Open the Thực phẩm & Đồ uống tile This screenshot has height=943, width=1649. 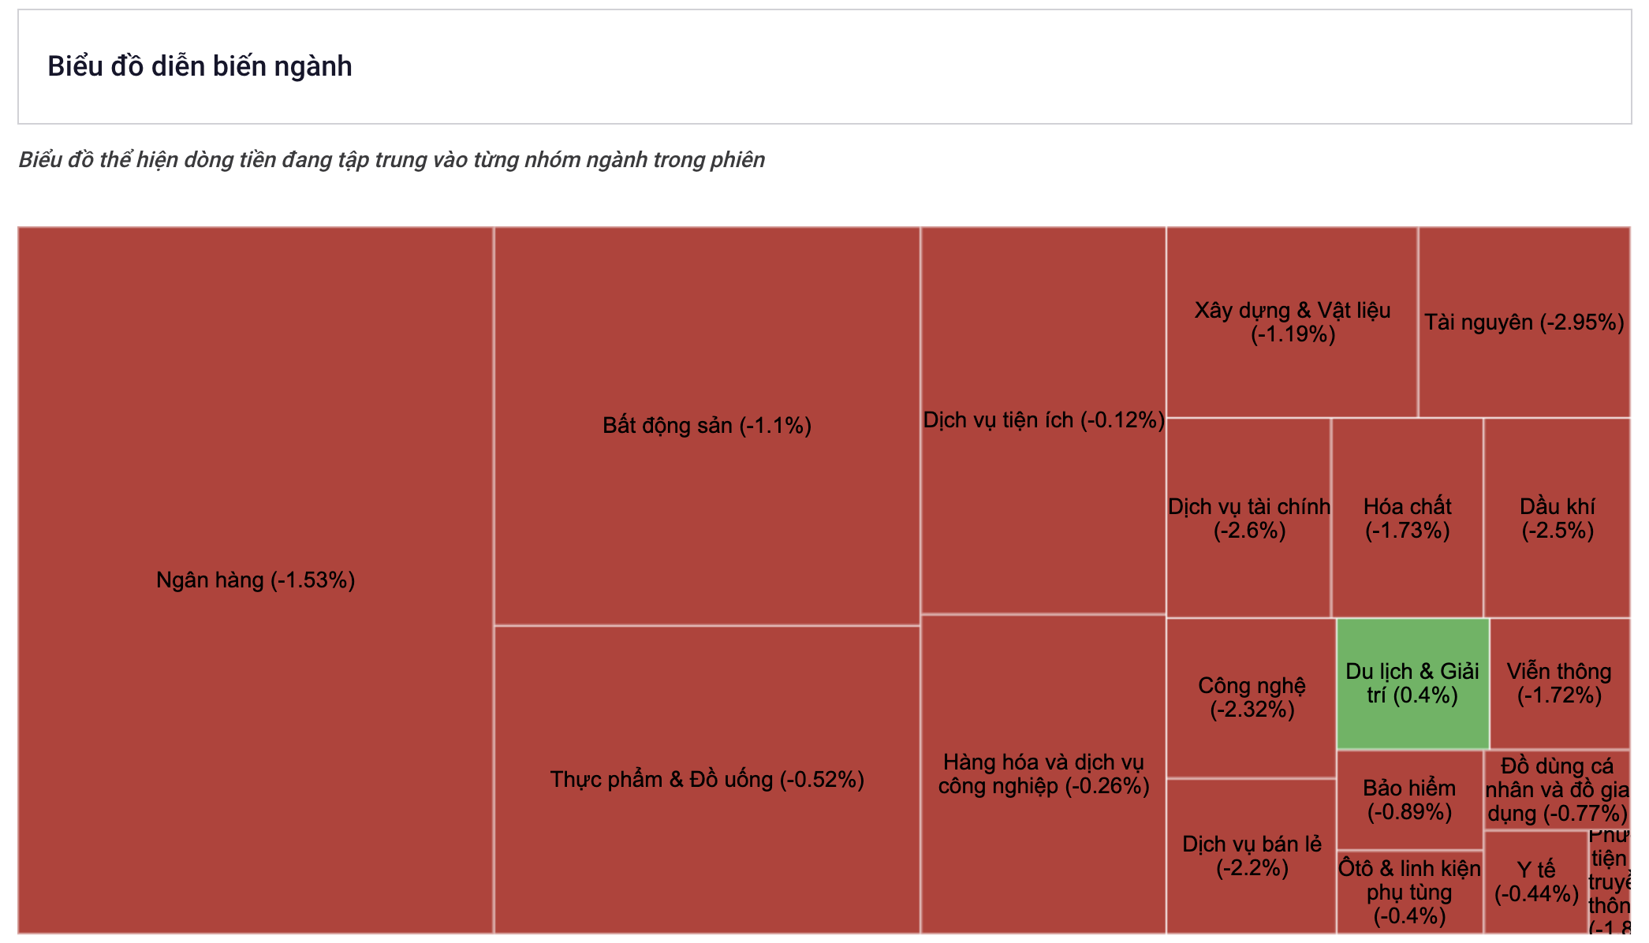(707, 780)
